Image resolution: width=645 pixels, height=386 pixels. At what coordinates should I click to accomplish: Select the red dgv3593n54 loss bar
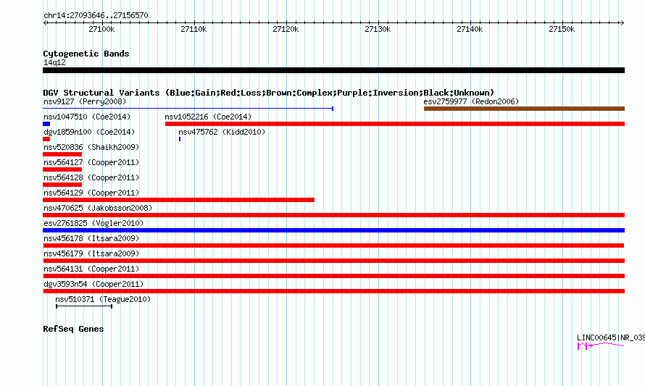[333, 291]
